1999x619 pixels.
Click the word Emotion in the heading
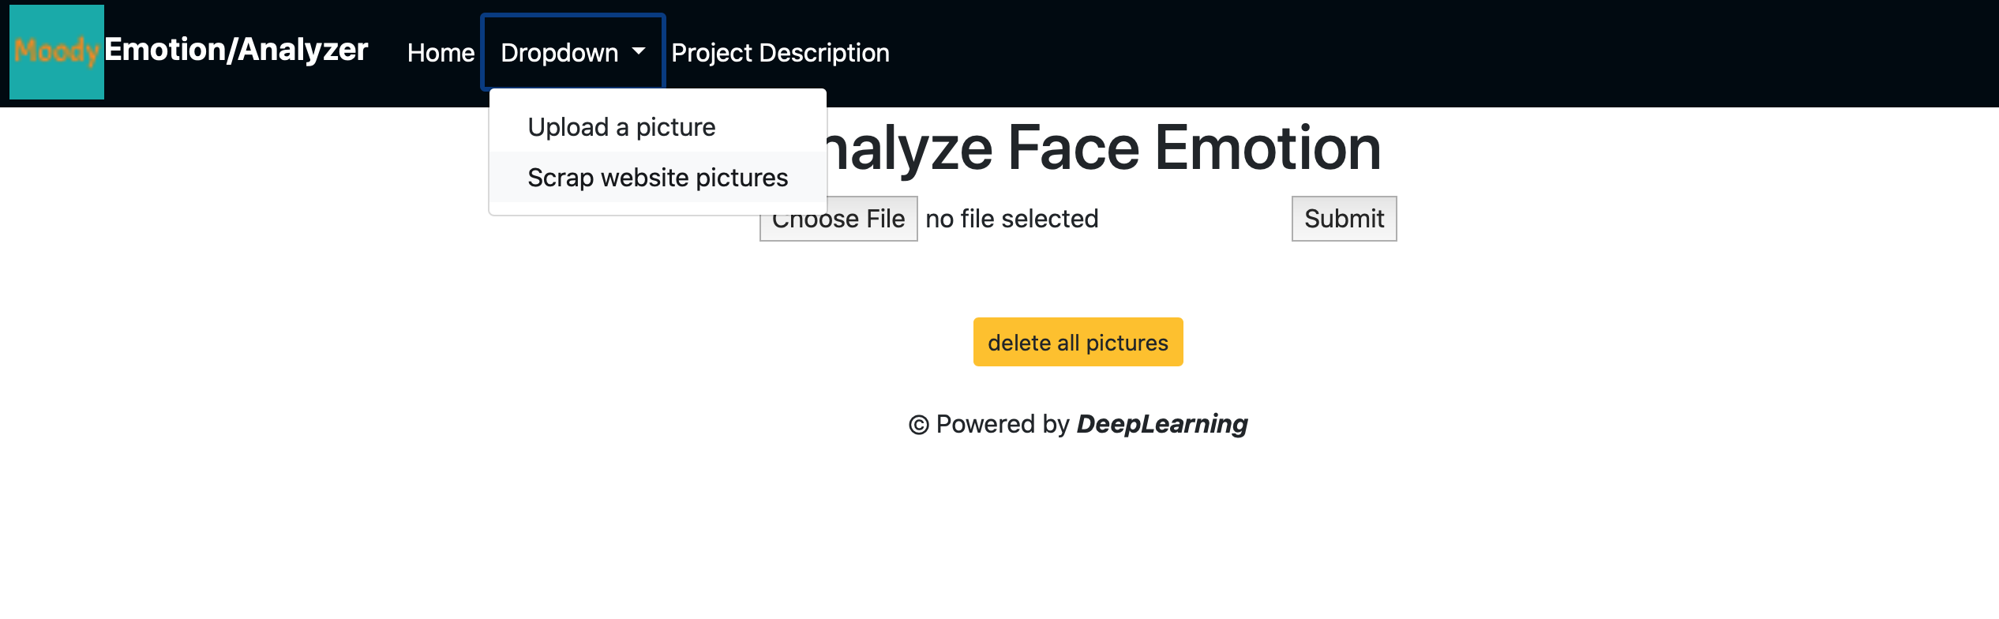1268,148
